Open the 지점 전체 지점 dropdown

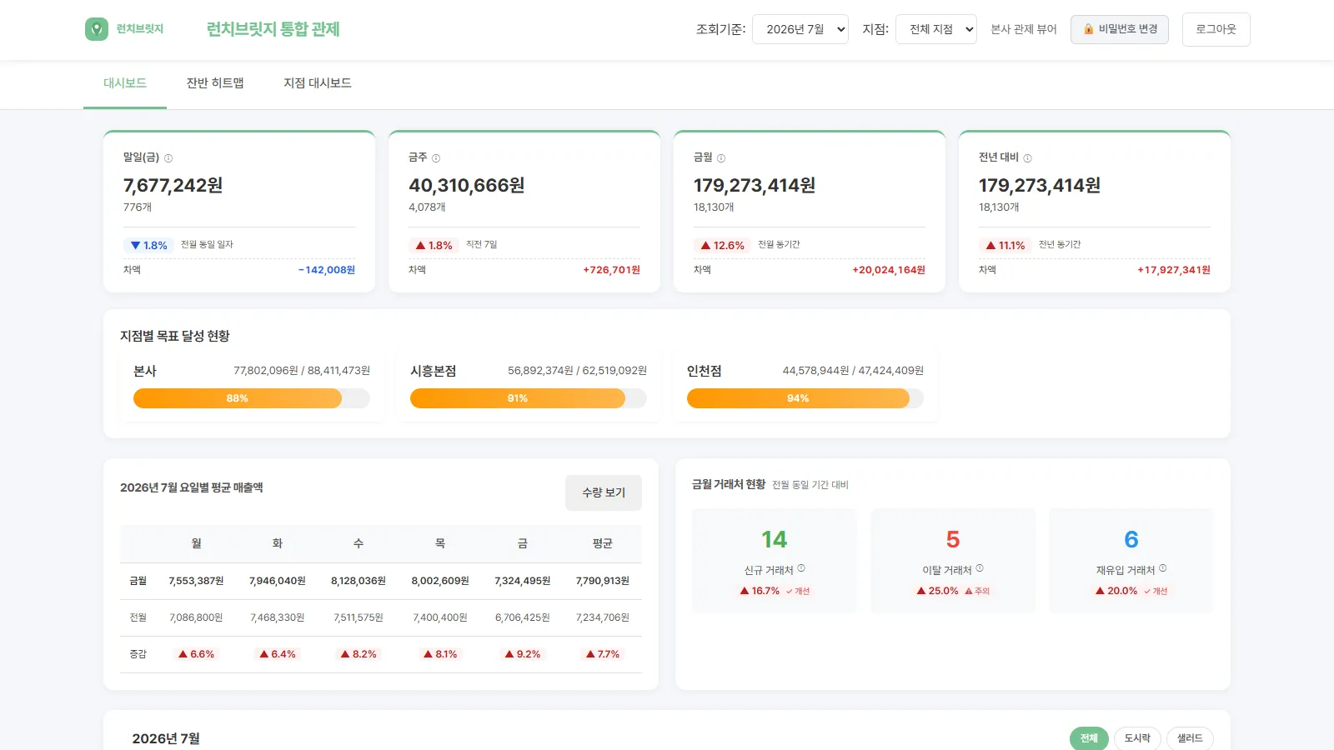pos(935,29)
